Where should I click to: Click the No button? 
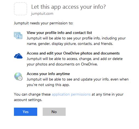tap(54, 112)
